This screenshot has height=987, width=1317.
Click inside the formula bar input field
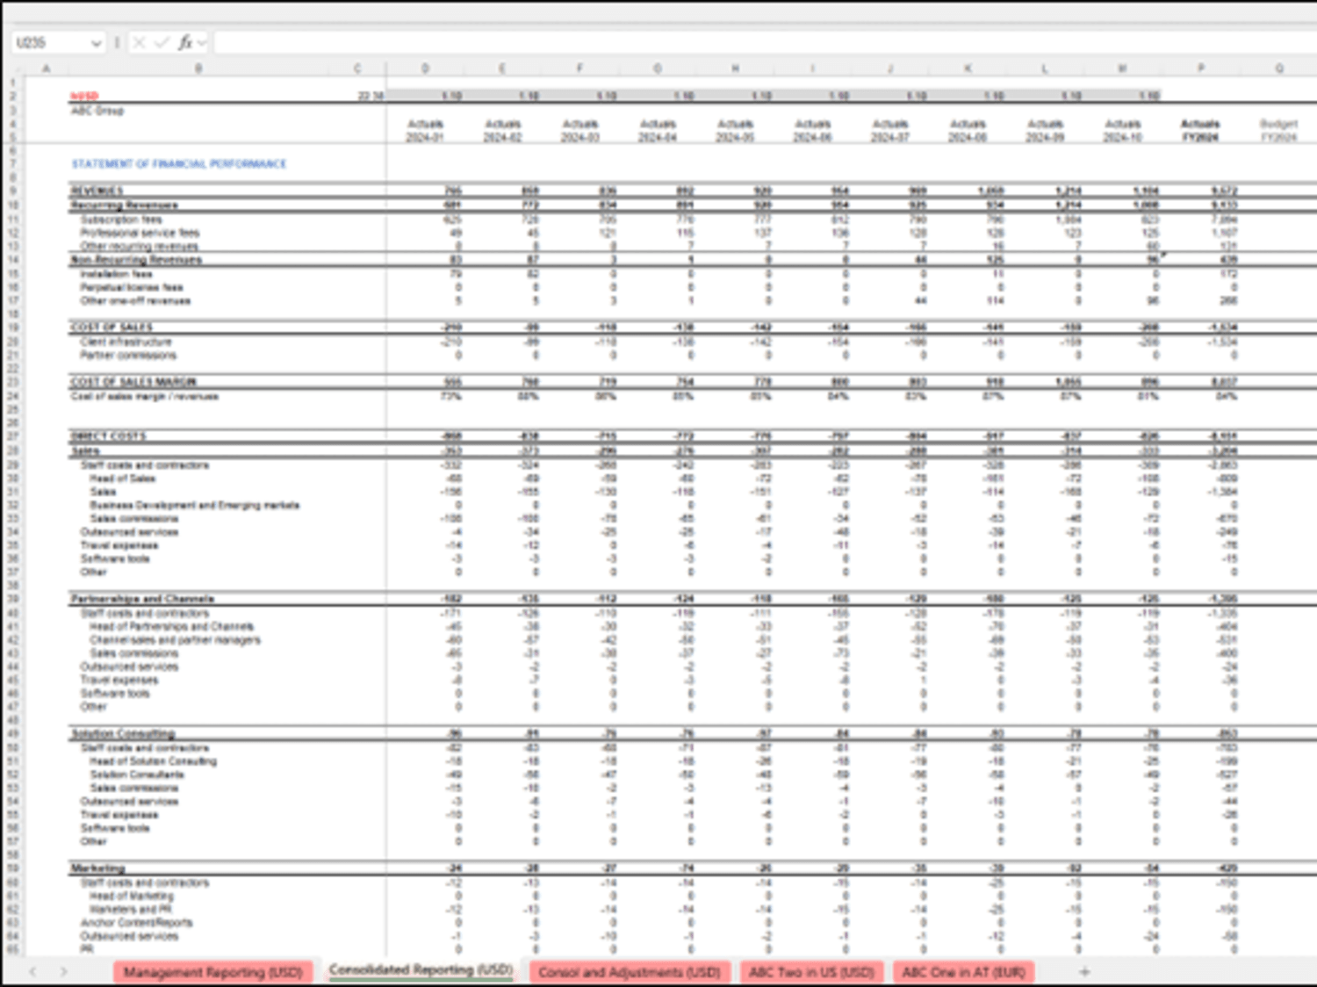click(x=764, y=42)
